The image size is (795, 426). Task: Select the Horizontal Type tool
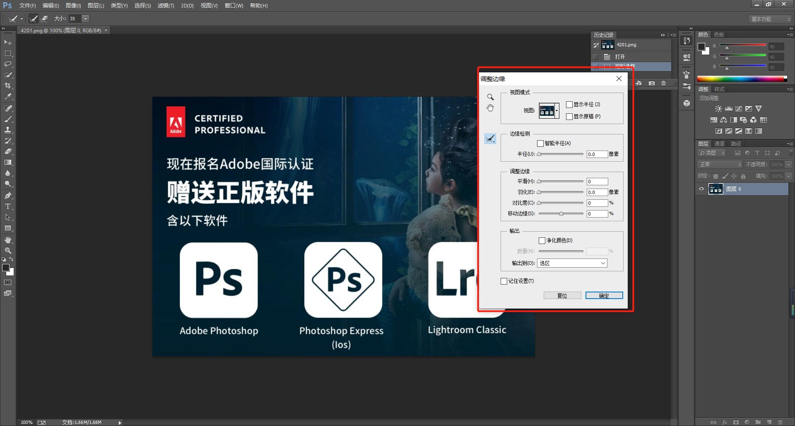[x=8, y=206]
